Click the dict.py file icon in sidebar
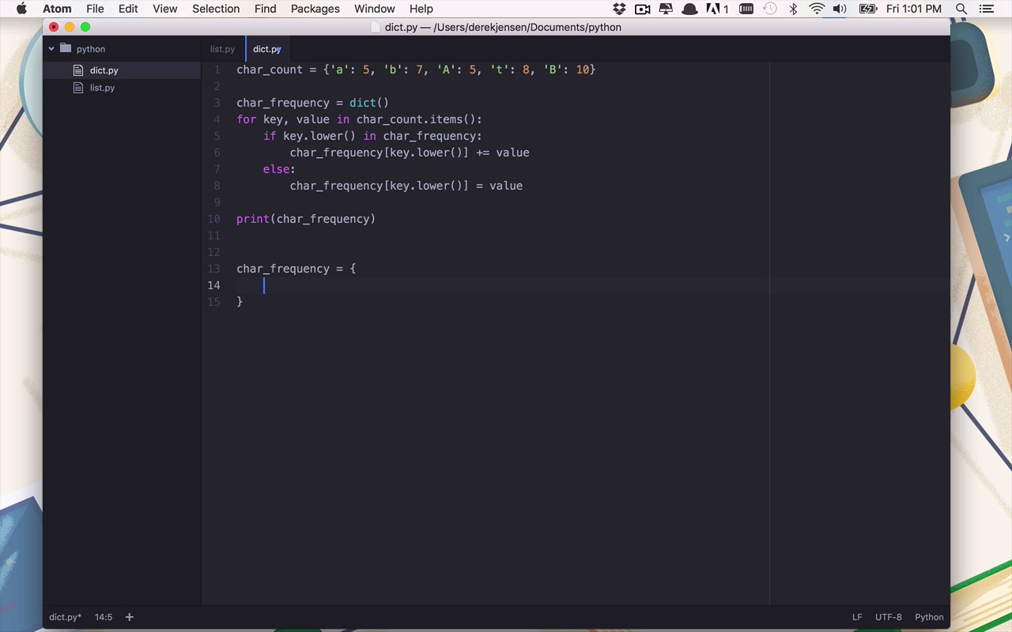The height and width of the screenshot is (632, 1012). pos(78,70)
